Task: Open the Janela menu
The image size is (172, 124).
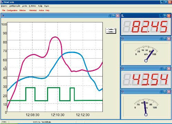Action: tap(25, 6)
